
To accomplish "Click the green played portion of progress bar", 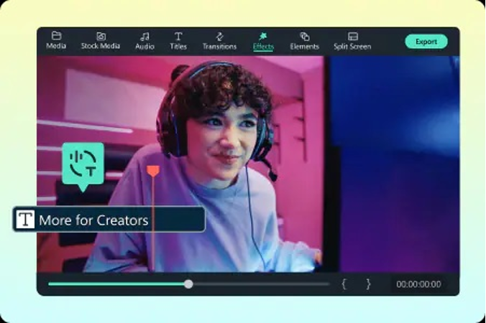I will [x=115, y=284].
